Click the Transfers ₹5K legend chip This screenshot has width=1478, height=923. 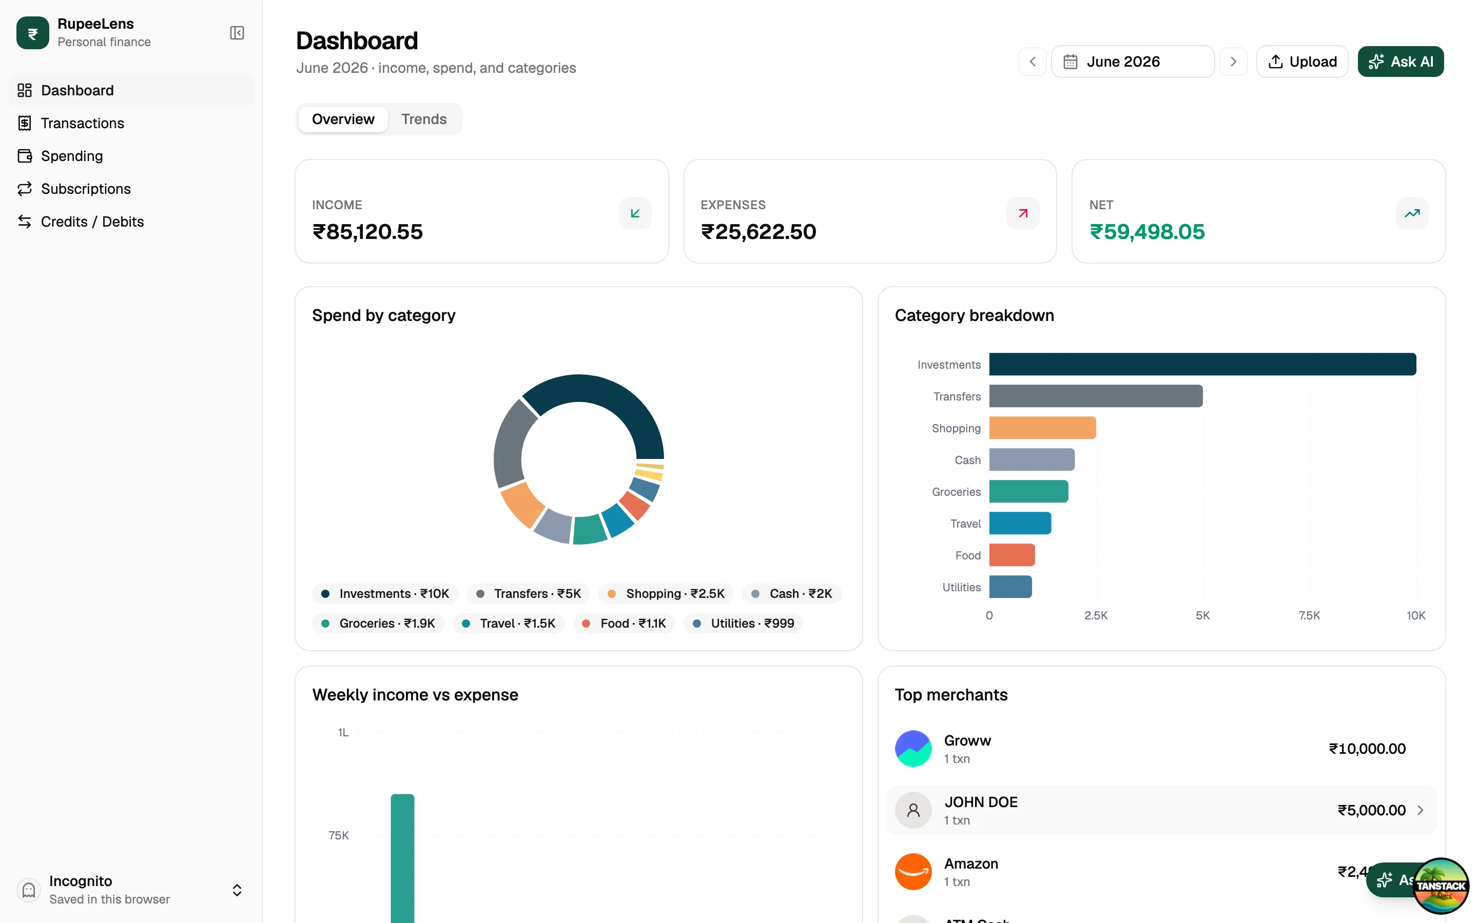(x=528, y=593)
